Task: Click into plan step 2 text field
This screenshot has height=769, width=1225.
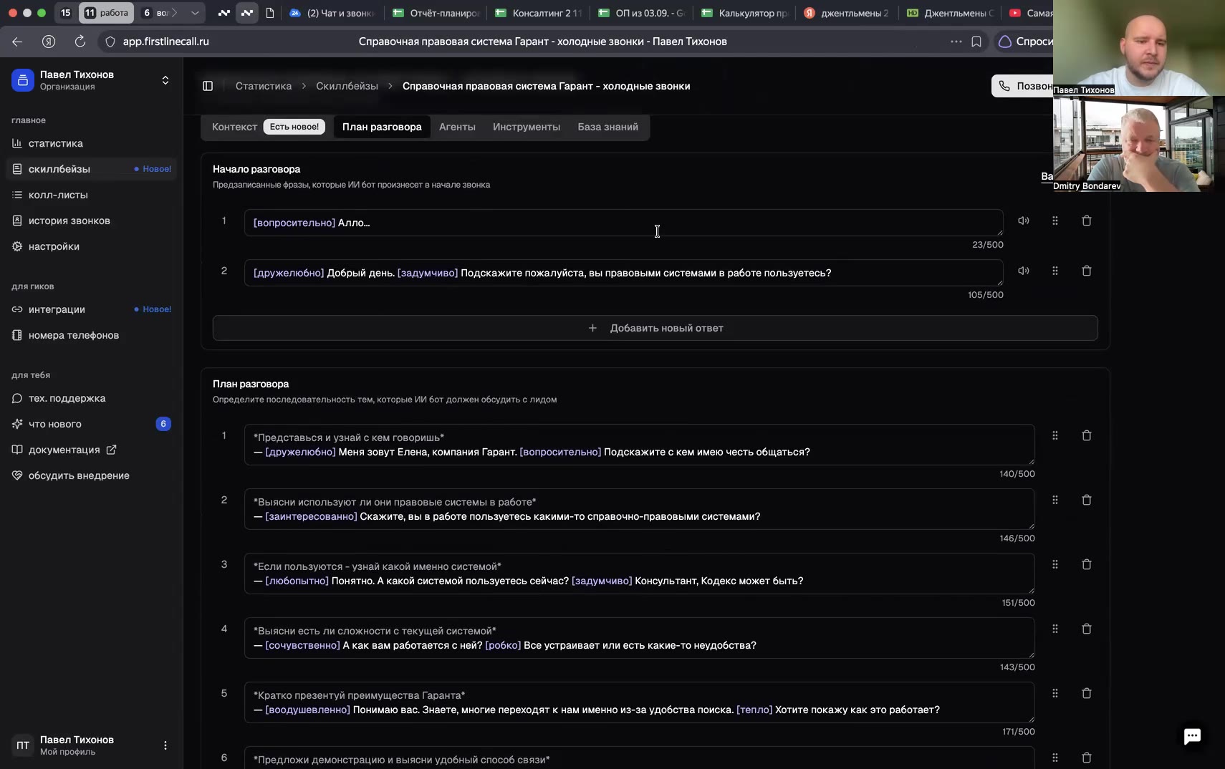Action: click(639, 509)
